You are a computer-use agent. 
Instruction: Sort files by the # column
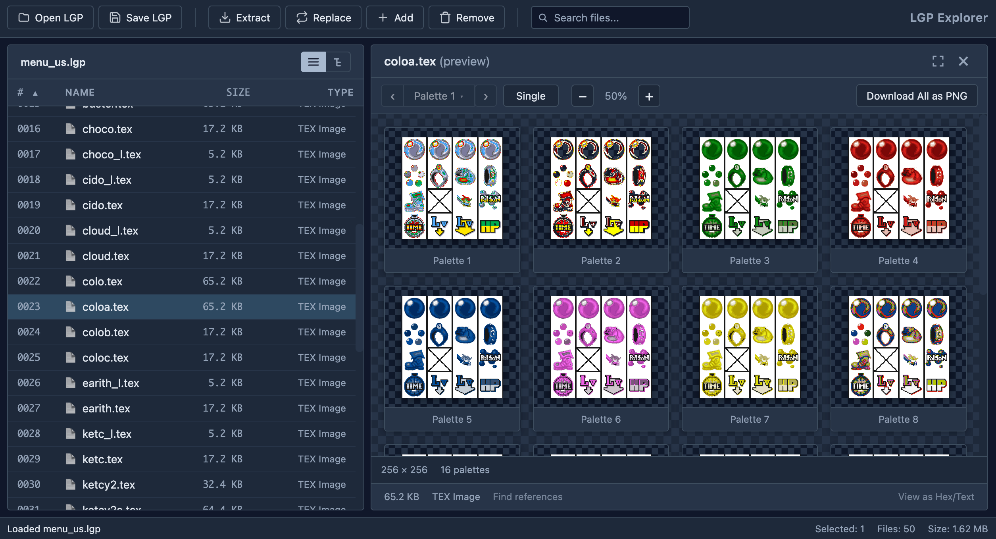click(x=27, y=92)
